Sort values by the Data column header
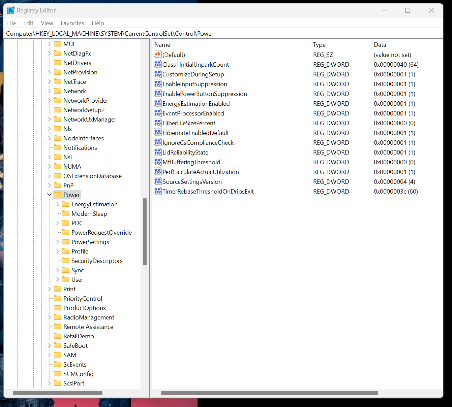Image resolution: width=452 pixels, height=407 pixels. click(407, 45)
